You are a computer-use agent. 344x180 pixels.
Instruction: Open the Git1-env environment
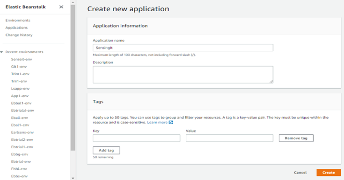point(19,67)
